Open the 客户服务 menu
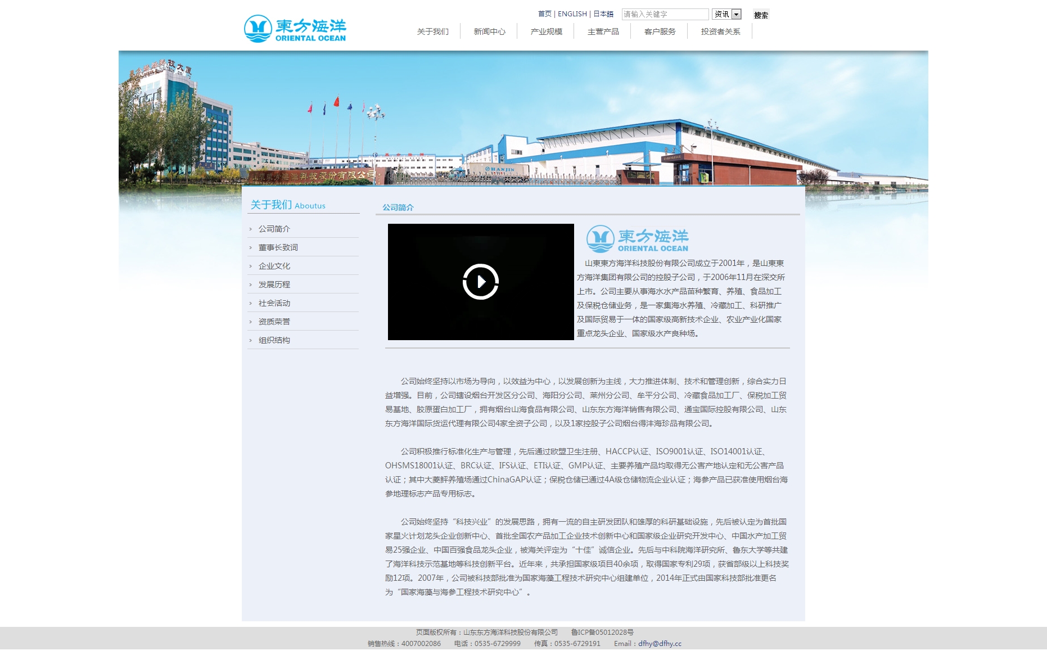Screen dimensions: 1047x655 coord(660,31)
